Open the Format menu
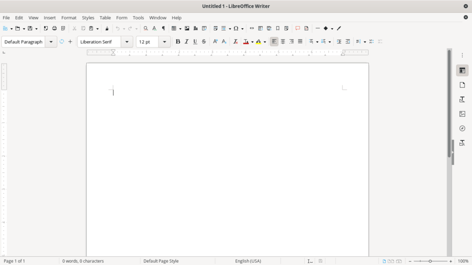Viewport: 472px width, 265px height. coord(69,18)
